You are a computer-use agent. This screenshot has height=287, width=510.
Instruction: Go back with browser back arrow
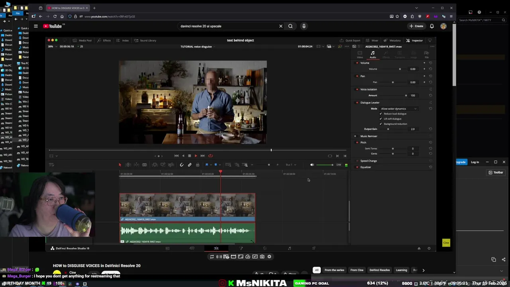pos(41,16)
